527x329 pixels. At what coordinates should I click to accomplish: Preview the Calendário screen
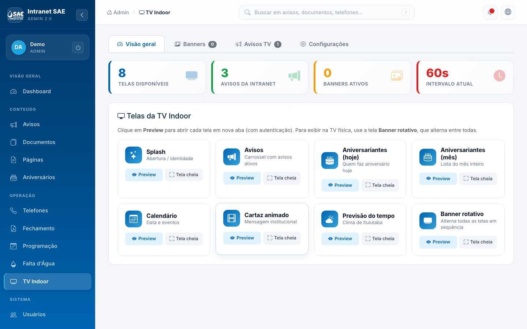pos(144,239)
